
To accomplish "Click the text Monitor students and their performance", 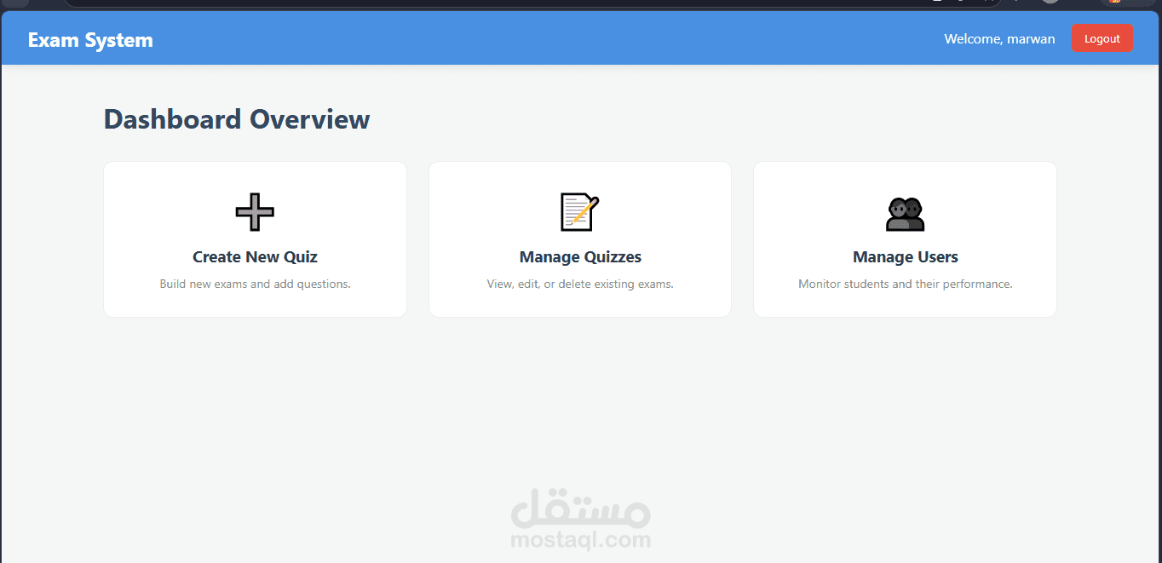I will [x=905, y=284].
